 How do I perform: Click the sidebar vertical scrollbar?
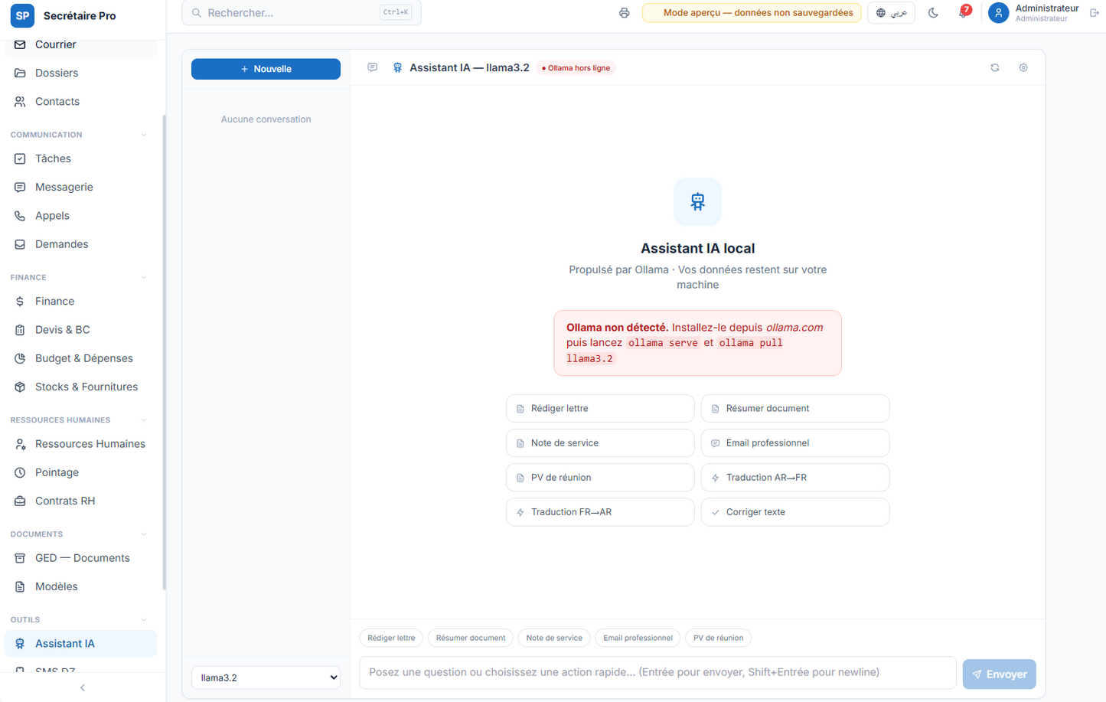click(164, 352)
